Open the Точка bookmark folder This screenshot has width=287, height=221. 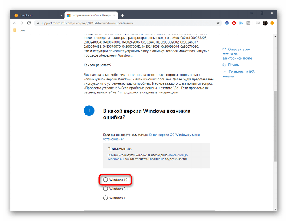click(x=19, y=30)
